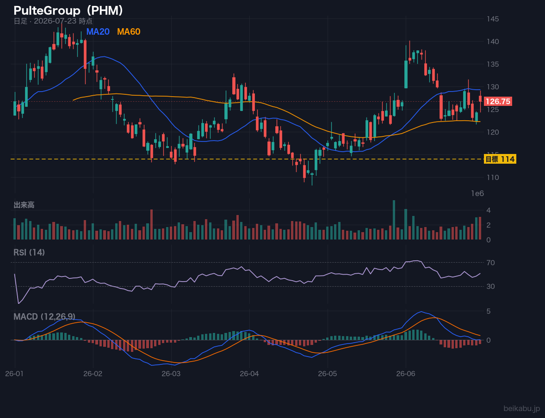The height and width of the screenshot is (418, 545).
Task: Click the 出来高 volume panel label
Action: click(x=24, y=205)
